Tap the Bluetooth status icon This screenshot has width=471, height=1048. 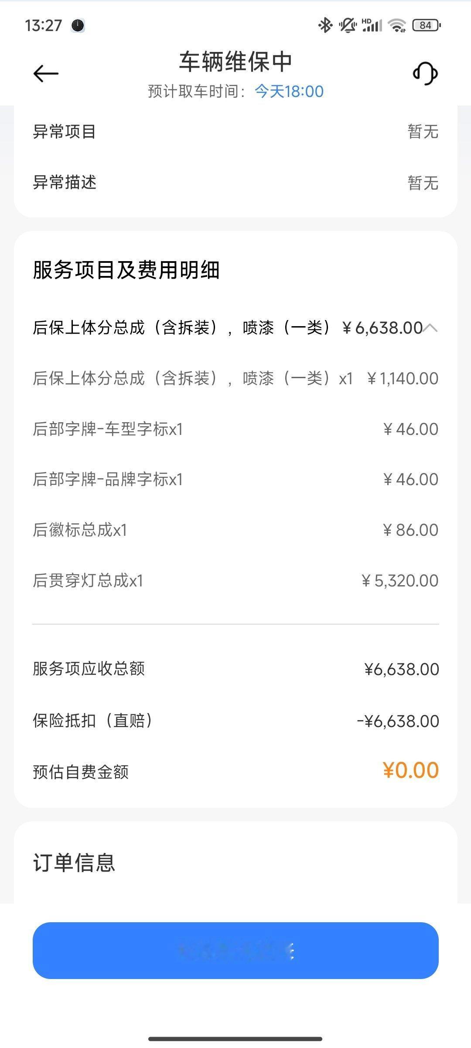tap(325, 25)
